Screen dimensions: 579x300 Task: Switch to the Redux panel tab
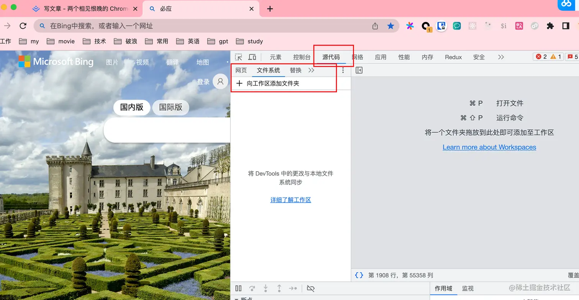453,57
